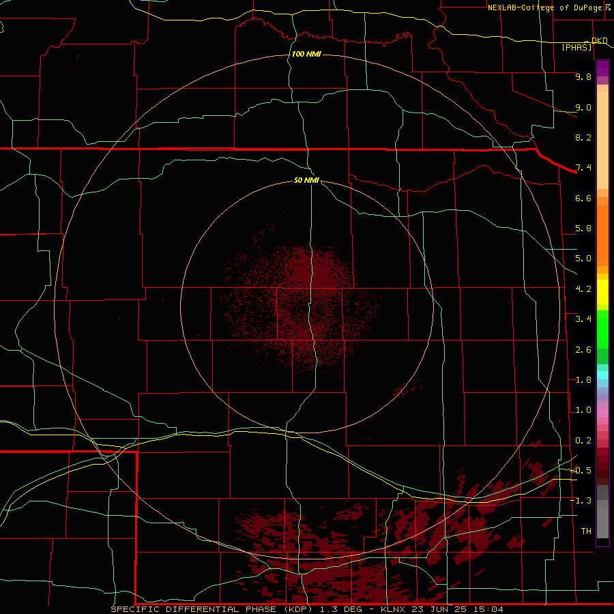Click the 0.2 value on the scale
The width and height of the screenshot is (614, 614).
point(583,441)
